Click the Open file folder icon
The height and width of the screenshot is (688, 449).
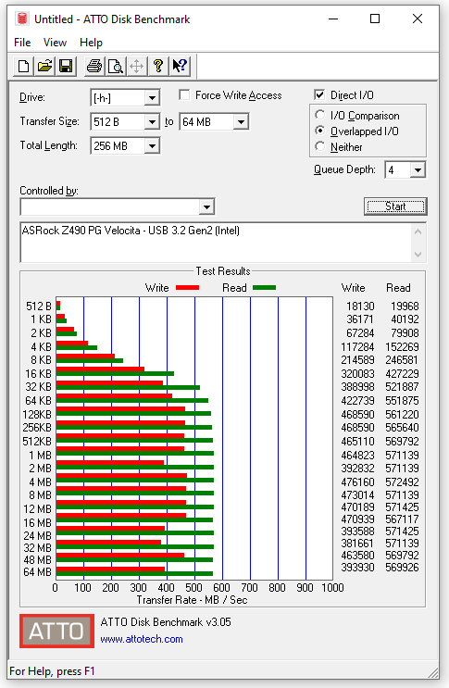click(x=44, y=67)
